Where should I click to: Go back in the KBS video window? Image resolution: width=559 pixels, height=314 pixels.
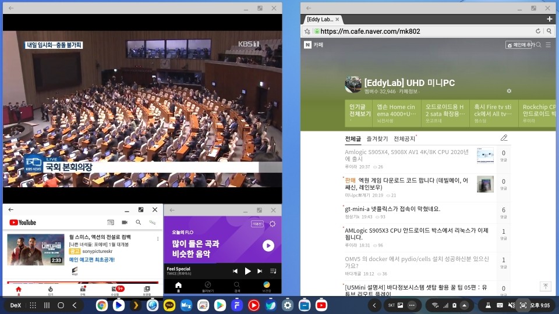coord(11,8)
